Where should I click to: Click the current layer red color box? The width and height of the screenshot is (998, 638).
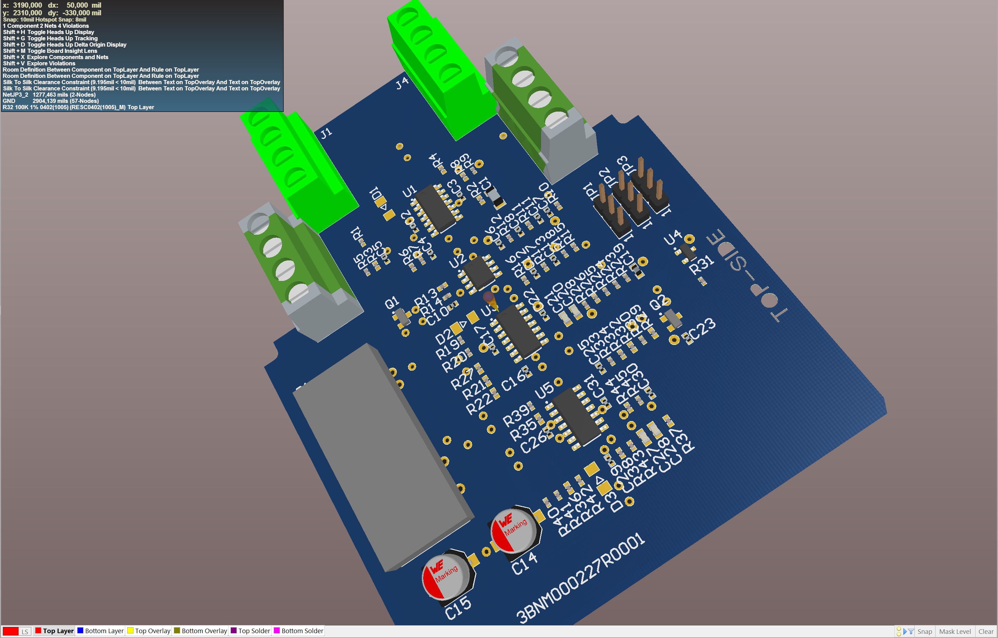(10, 631)
